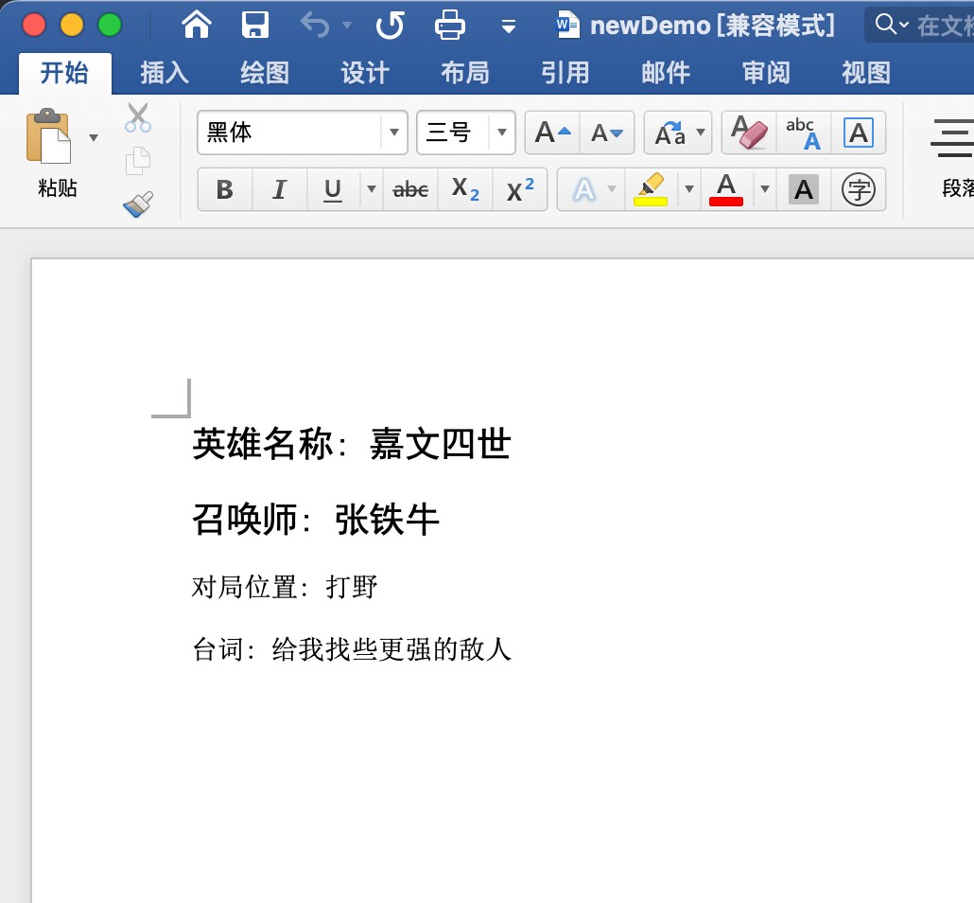This screenshot has height=903, width=974.
Task: Apply text effects with outlined A
Action: point(583,189)
